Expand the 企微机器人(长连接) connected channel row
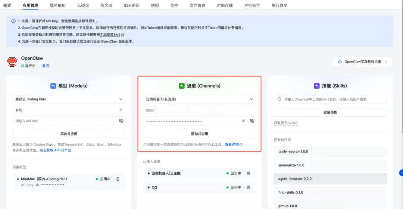The image size is (403, 209). click(149, 173)
